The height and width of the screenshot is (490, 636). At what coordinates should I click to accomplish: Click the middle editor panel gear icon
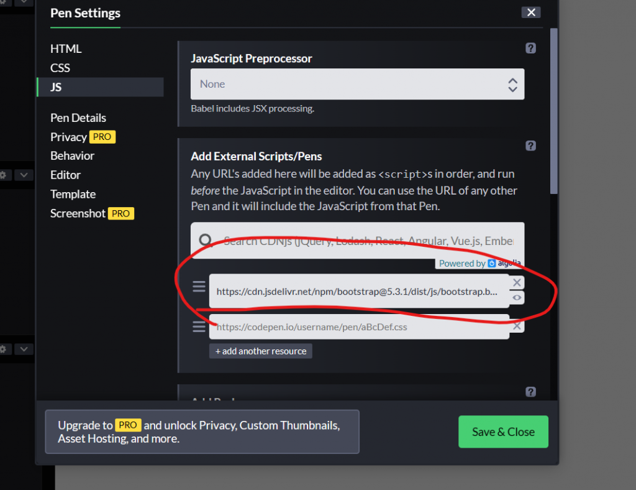(3, 175)
